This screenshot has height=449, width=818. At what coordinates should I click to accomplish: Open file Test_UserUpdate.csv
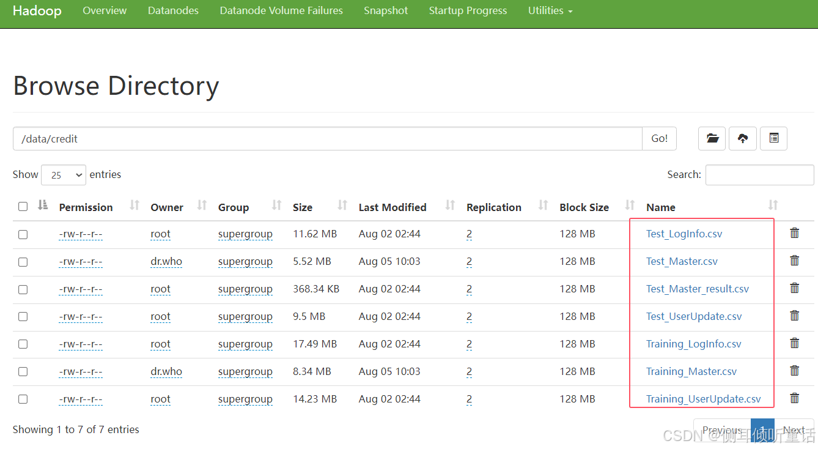(694, 316)
